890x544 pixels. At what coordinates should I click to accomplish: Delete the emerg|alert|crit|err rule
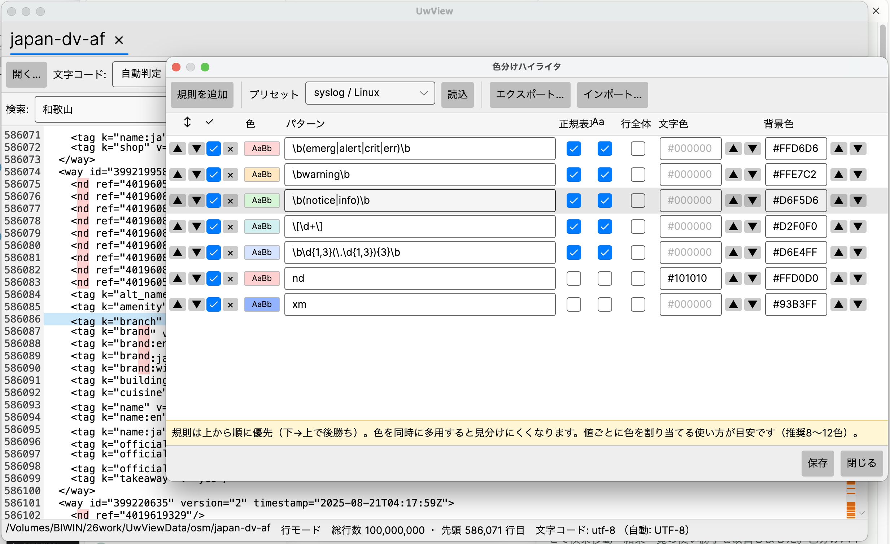pos(231,149)
